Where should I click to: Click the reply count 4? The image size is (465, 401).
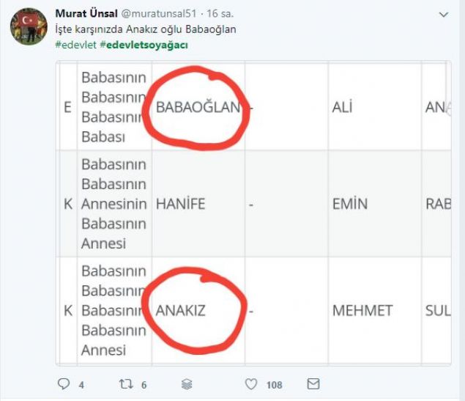81,384
